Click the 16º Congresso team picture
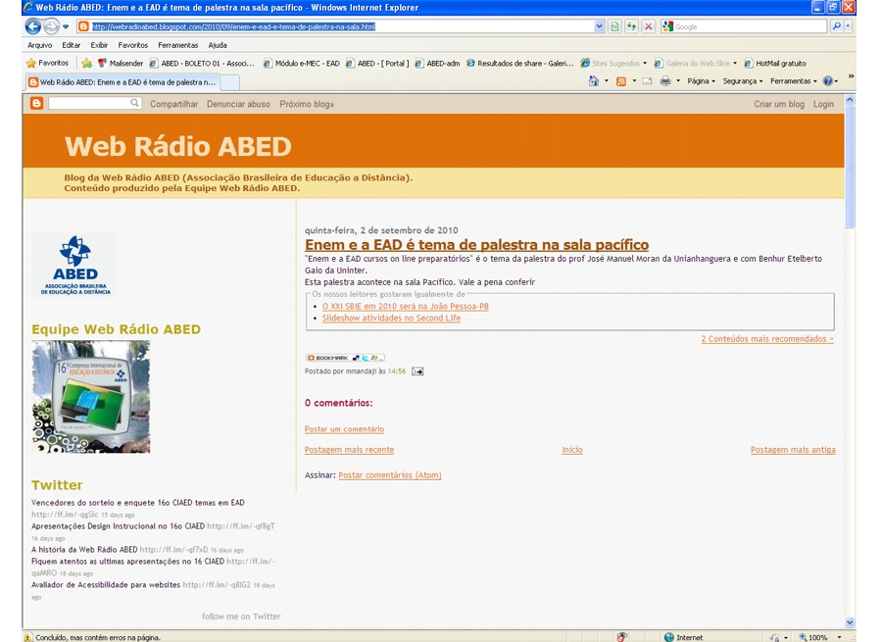The height and width of the screenshot is (642, 882). pyautogui.click(x=91, y=397)
